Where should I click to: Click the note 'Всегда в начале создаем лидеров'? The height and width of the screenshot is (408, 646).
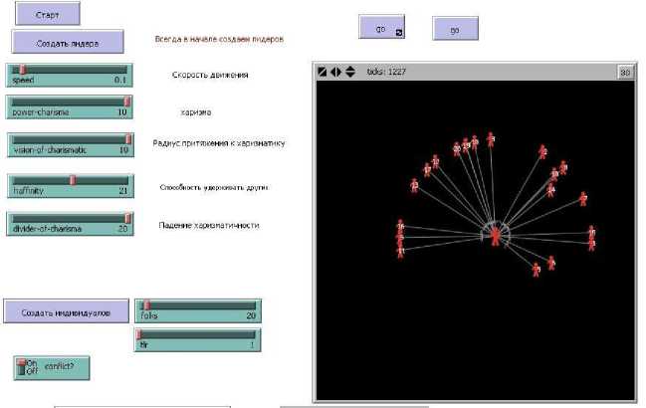(219, 39)
